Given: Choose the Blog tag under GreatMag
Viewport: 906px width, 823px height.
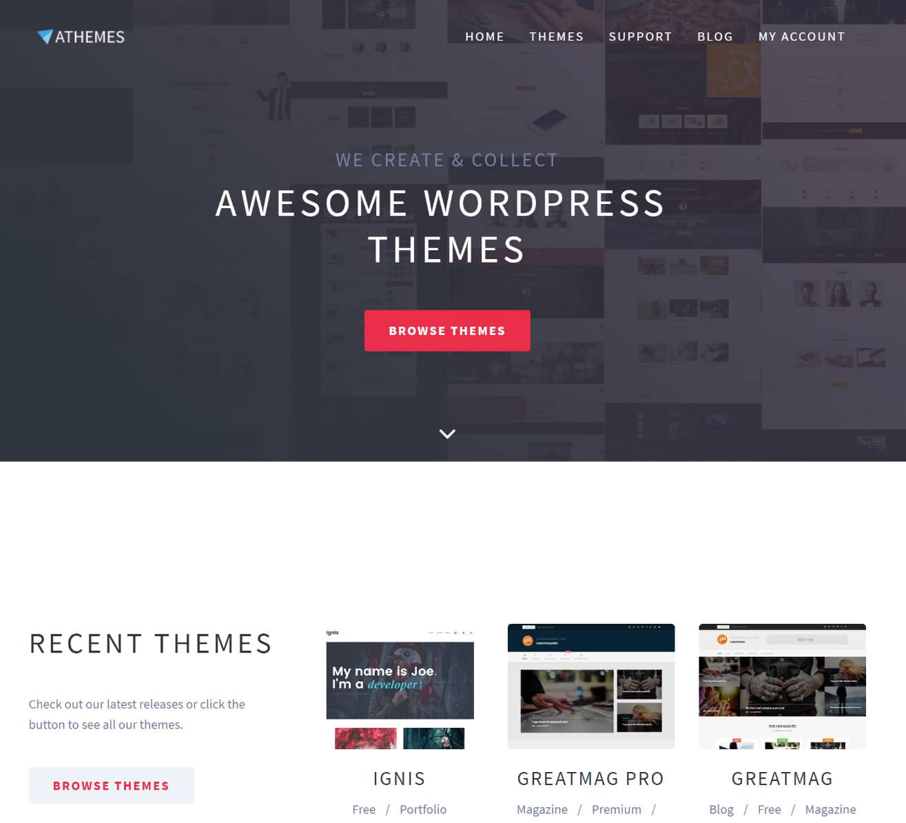Looking at the screenshot, I should click(721, 809).
